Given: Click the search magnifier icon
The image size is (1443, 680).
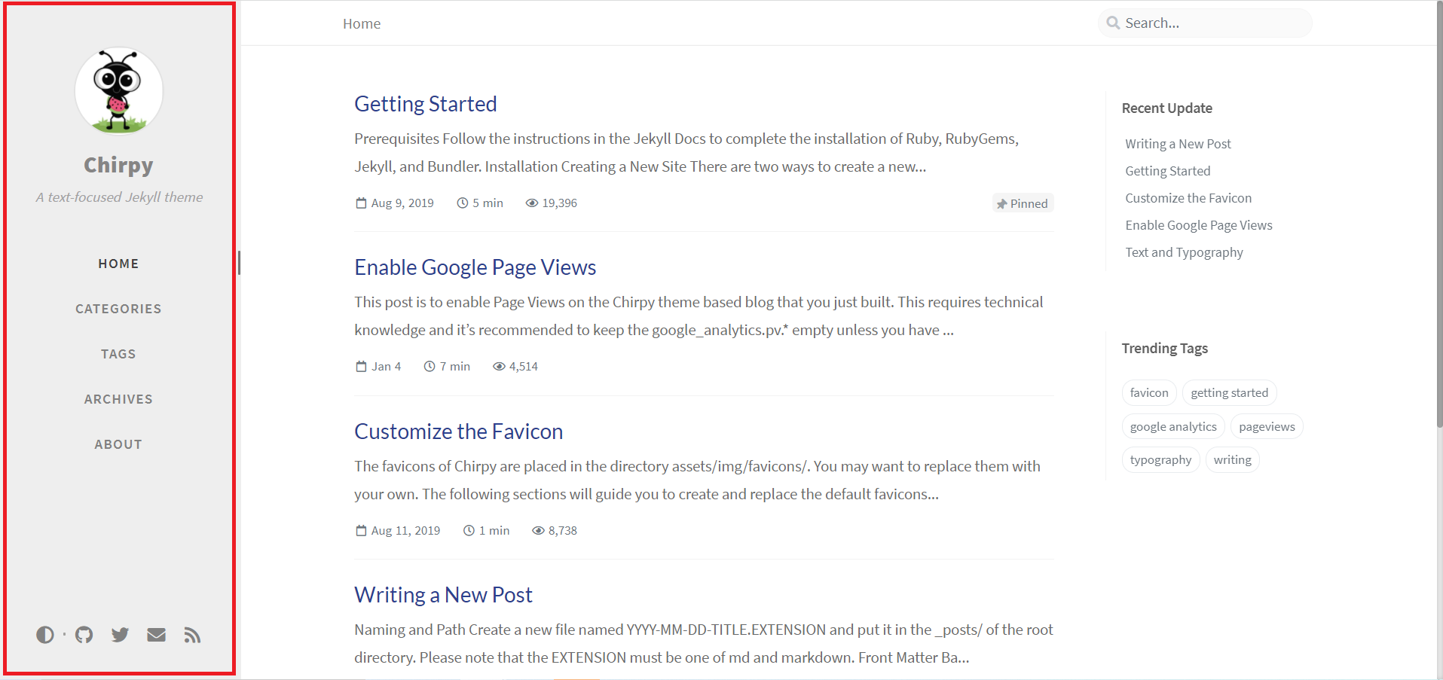Looking at the screenshot, I should 1112,23.
